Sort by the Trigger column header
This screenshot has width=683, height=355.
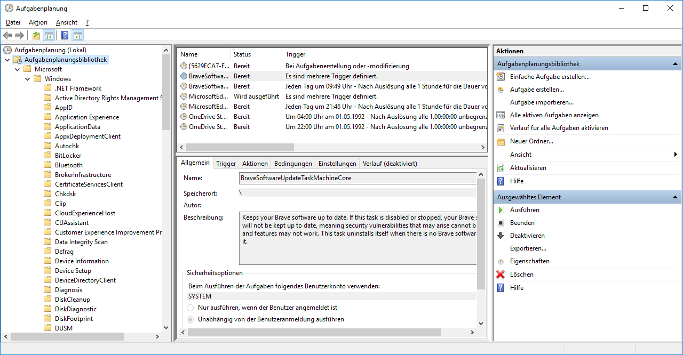pos(385,54)
